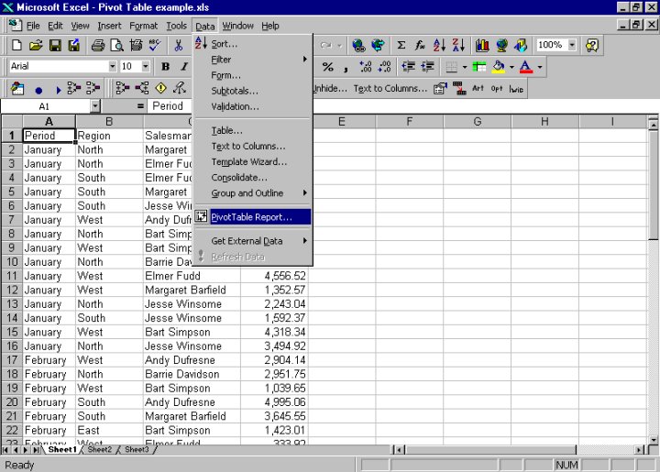660x472 pixels.
Task: Open the Fill Color dropdown arrow
Action: pyautogui.click(x=511, y=67)
